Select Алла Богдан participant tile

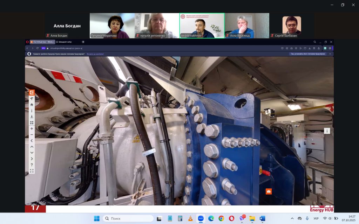click(67, 26)
